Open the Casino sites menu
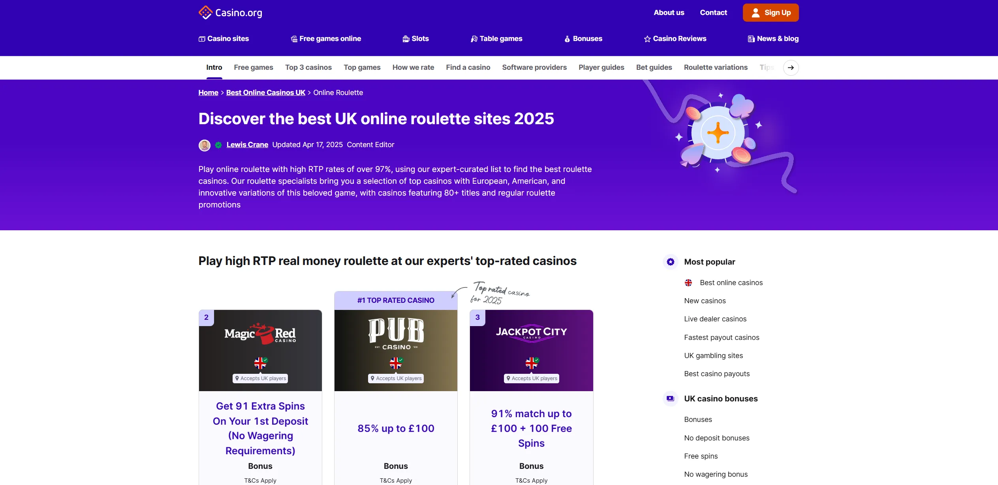The height and width of the screenshot is (485, 998). 224,39
